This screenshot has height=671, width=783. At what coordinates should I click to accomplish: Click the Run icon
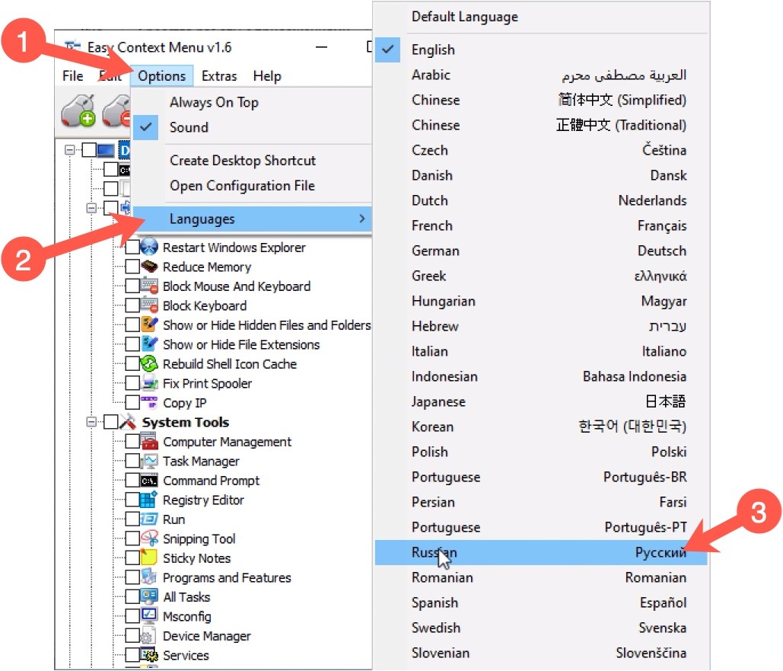pyautogui.click(x=149, y=519)
